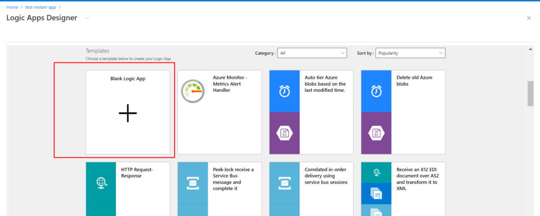Open the Category dropdown set to All
Image resolution: width=540 pixels, height=216 pixels.
312,53
